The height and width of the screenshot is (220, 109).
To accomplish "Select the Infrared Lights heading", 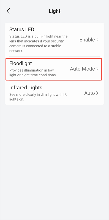I will pyautogui.click(x=26, y=88).
